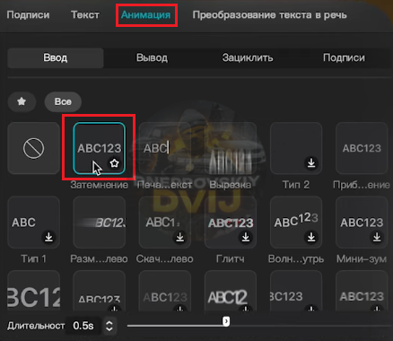This screenshot has height=341, width=393.
Task: Download the Волн...утрь animation preset
Action: pyautogui.click(x=311, y=237)
